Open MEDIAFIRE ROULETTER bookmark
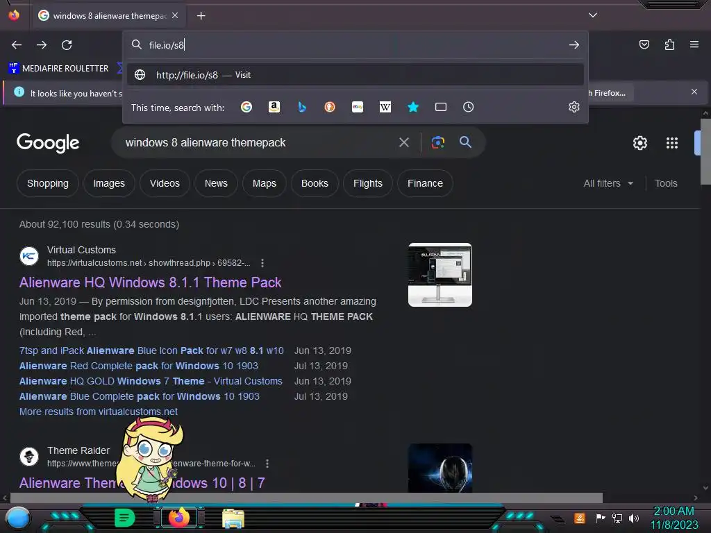Viewport: 711px width, 533px height. click(58, 69)
